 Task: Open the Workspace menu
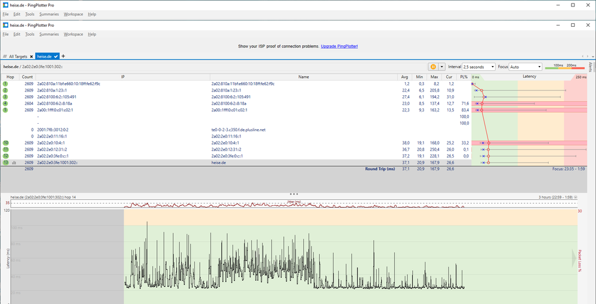pos(73,35)
